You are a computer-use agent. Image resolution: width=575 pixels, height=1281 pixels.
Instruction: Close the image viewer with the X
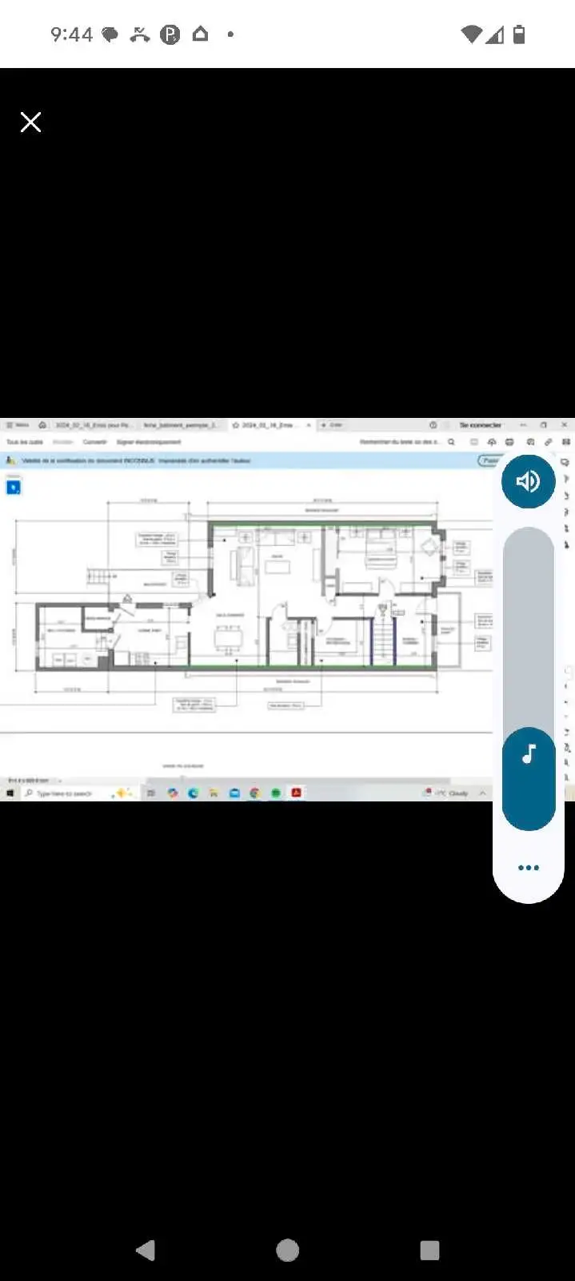pyautogui.click(x=30, y=122)
